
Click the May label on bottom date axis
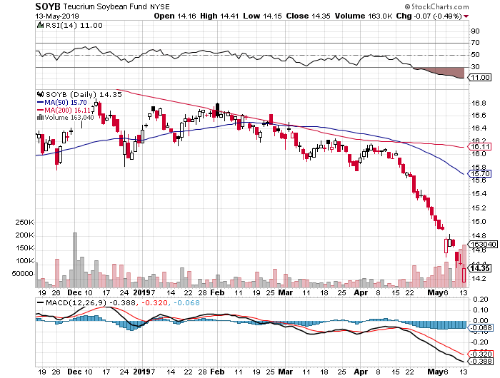pyautogui.click(x=434, y=372)
